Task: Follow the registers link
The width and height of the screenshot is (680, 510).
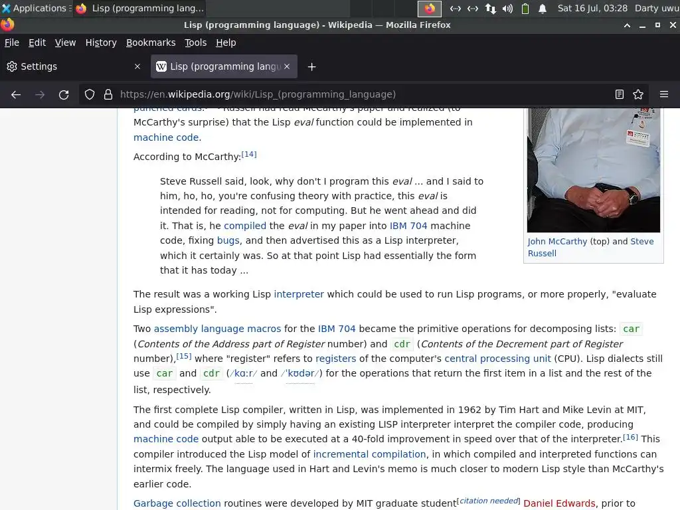Action: (335, 359)
